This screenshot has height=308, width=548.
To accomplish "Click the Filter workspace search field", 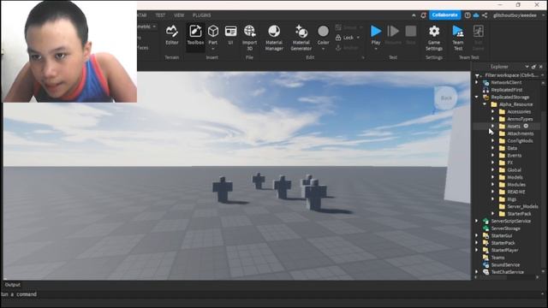I will click(511, 75).
